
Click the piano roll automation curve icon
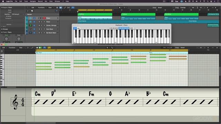pyautogui.click(x=32, y=48)
